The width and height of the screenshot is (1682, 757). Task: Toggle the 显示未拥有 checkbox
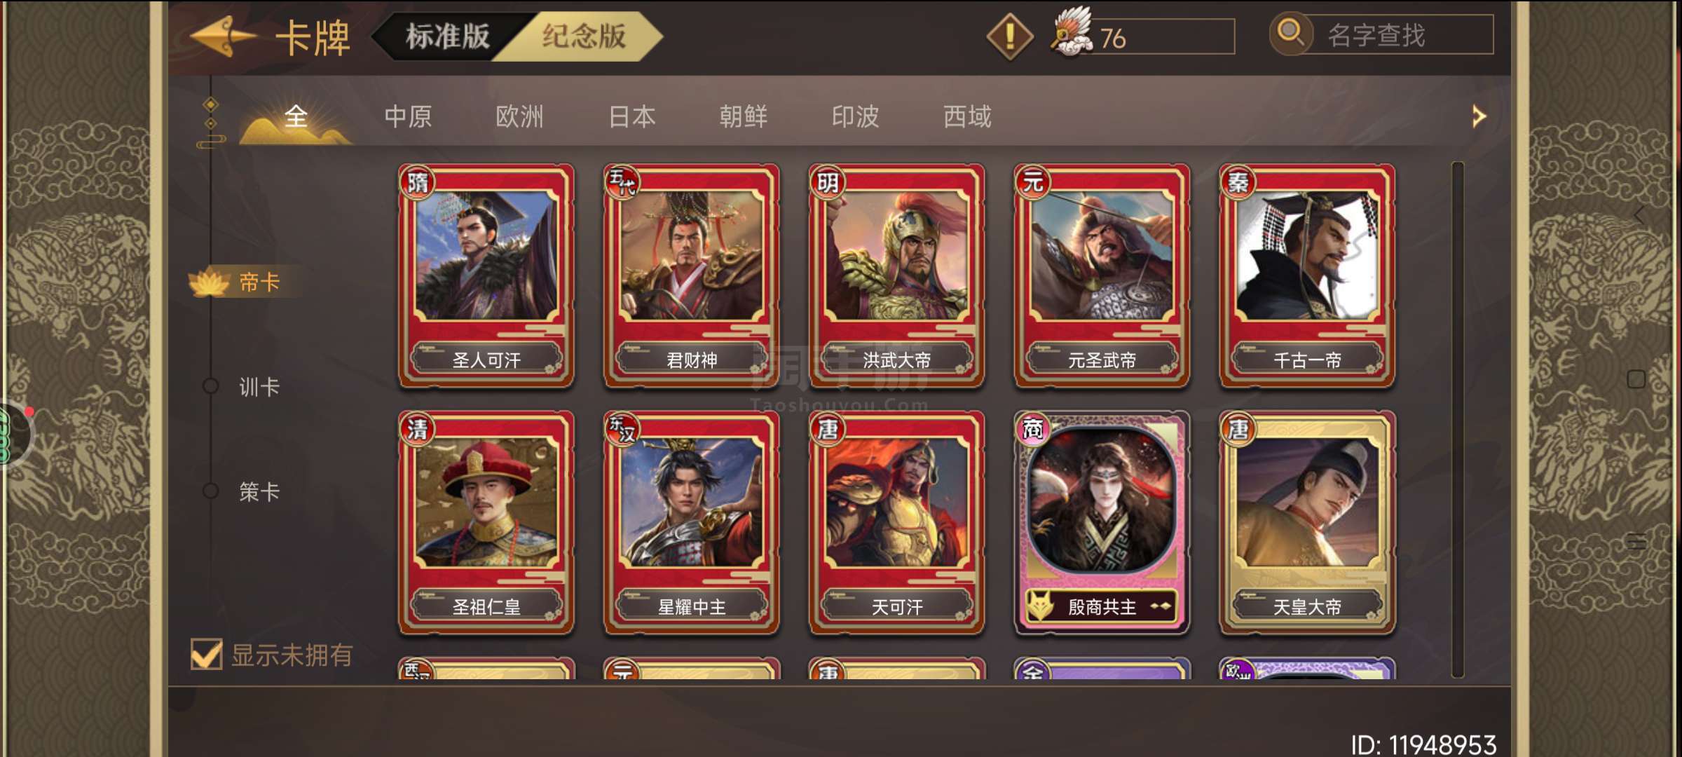pyautogui.click(x=207, y=655)
